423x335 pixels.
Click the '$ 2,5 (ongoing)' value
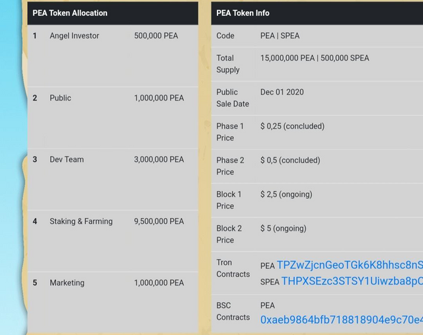(286, 194)
